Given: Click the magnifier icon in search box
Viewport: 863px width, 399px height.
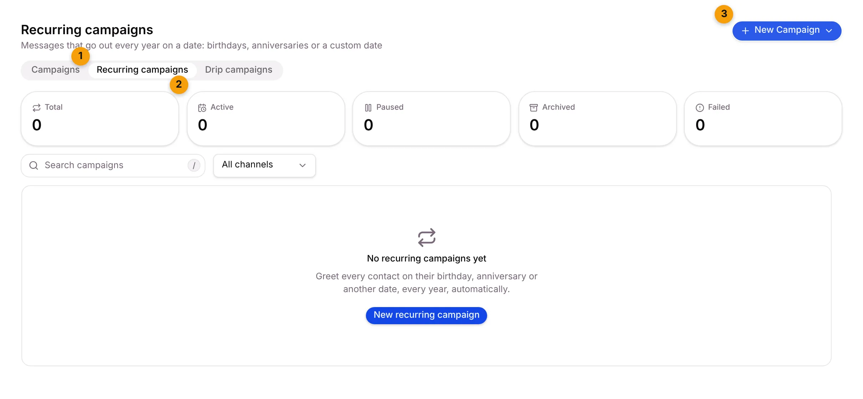Looking at the screenshot, I should pos(34,166).
